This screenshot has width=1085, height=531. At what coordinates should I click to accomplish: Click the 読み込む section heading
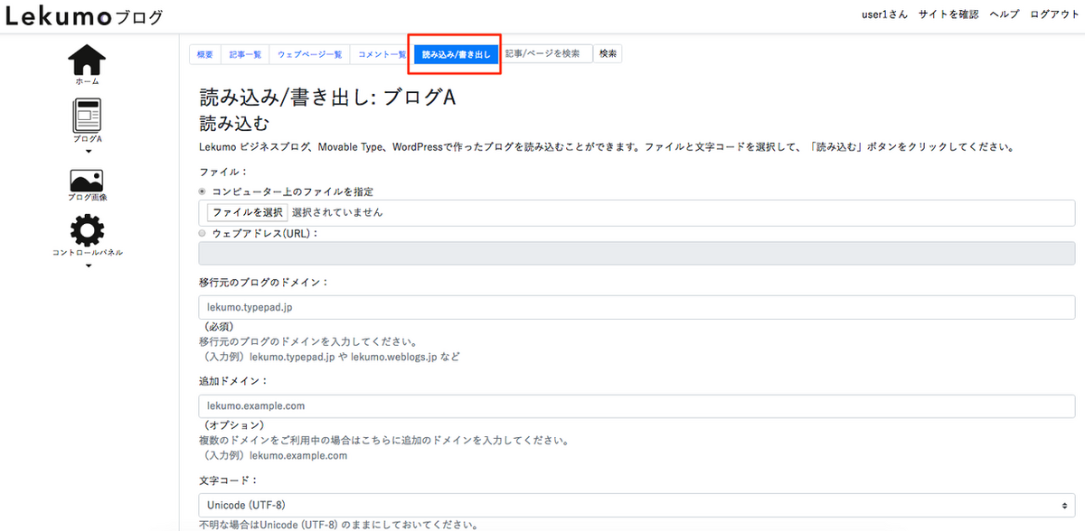tap(234, 124)
